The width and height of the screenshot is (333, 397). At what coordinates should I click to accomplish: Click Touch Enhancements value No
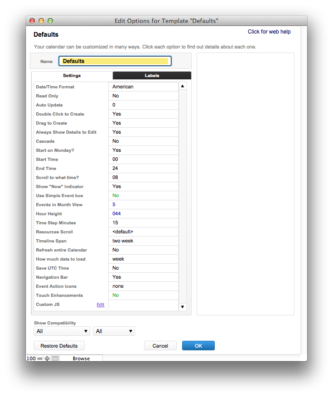144,295
